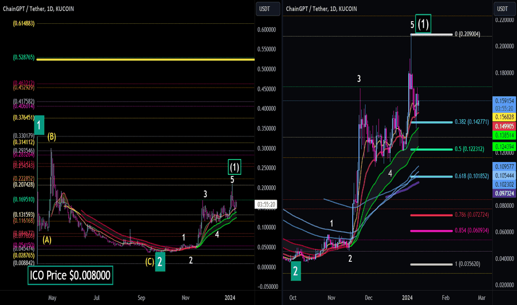This screenshot has height=305, width=517.
Task: Click 0.200000 on right price scale
Action: [x=504, y=47]
